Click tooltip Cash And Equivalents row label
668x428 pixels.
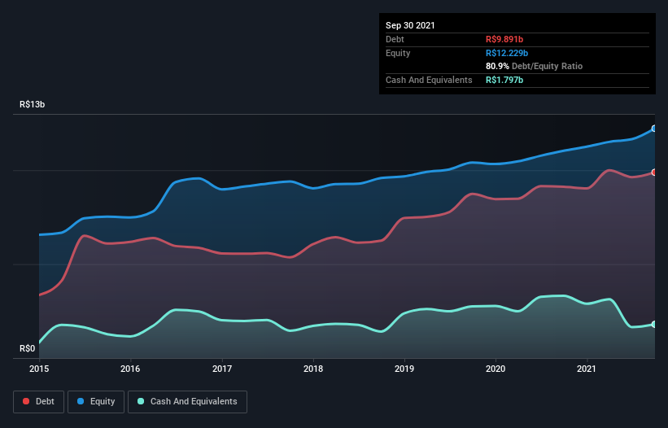[x=429, y=80]
